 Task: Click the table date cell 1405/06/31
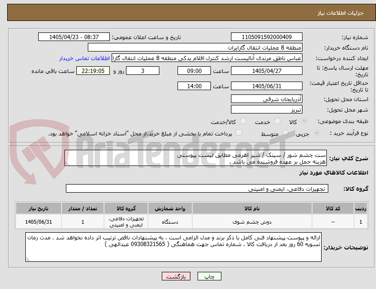click(39, 222)
